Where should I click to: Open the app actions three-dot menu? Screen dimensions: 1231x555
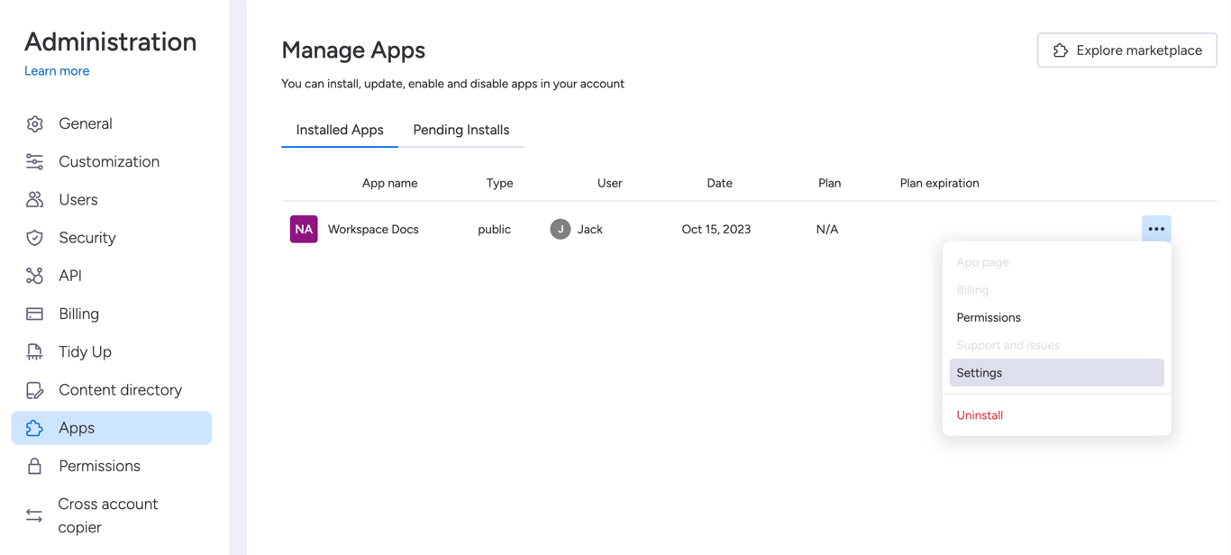[1156, 229]
